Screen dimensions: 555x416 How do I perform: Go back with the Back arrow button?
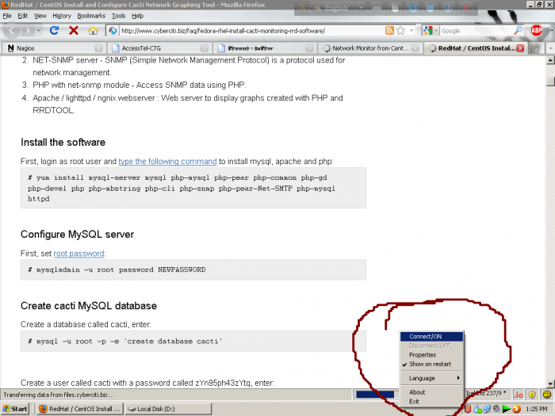(x=12, y=31)
